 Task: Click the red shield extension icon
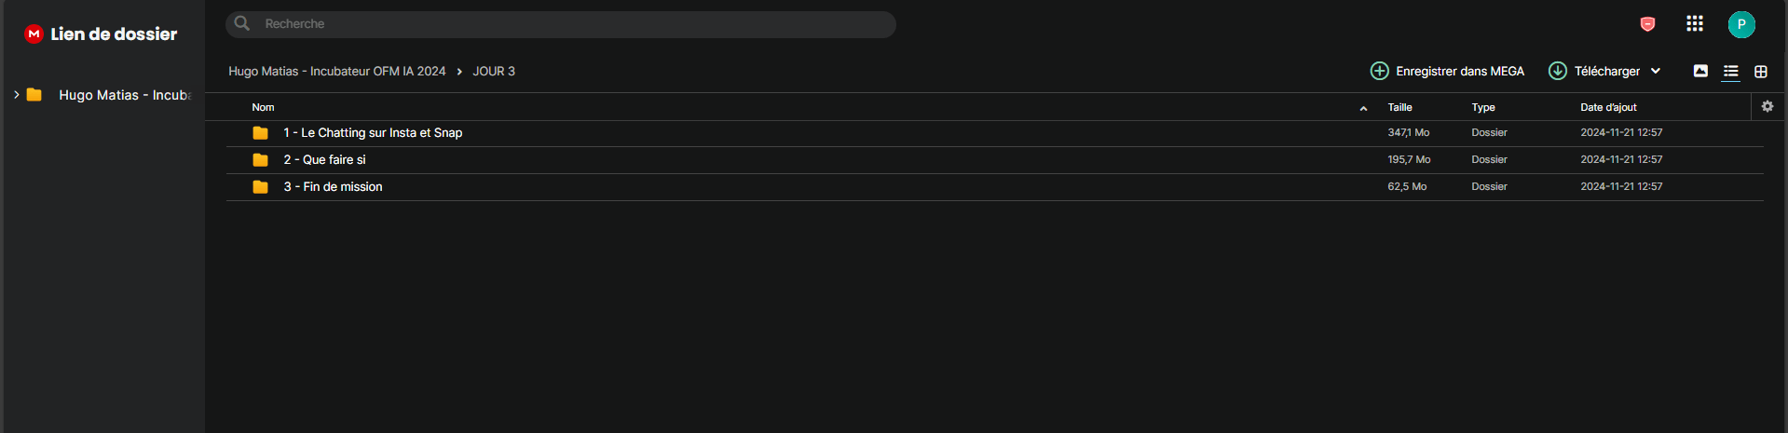coord(1647,24)
